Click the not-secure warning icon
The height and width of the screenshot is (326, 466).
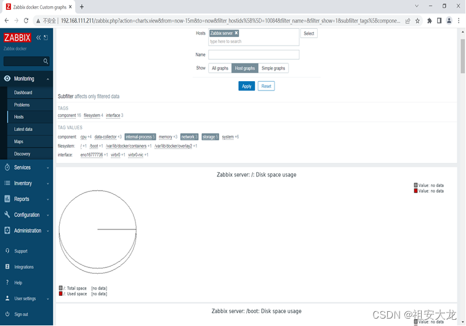(x=38, y=21)
